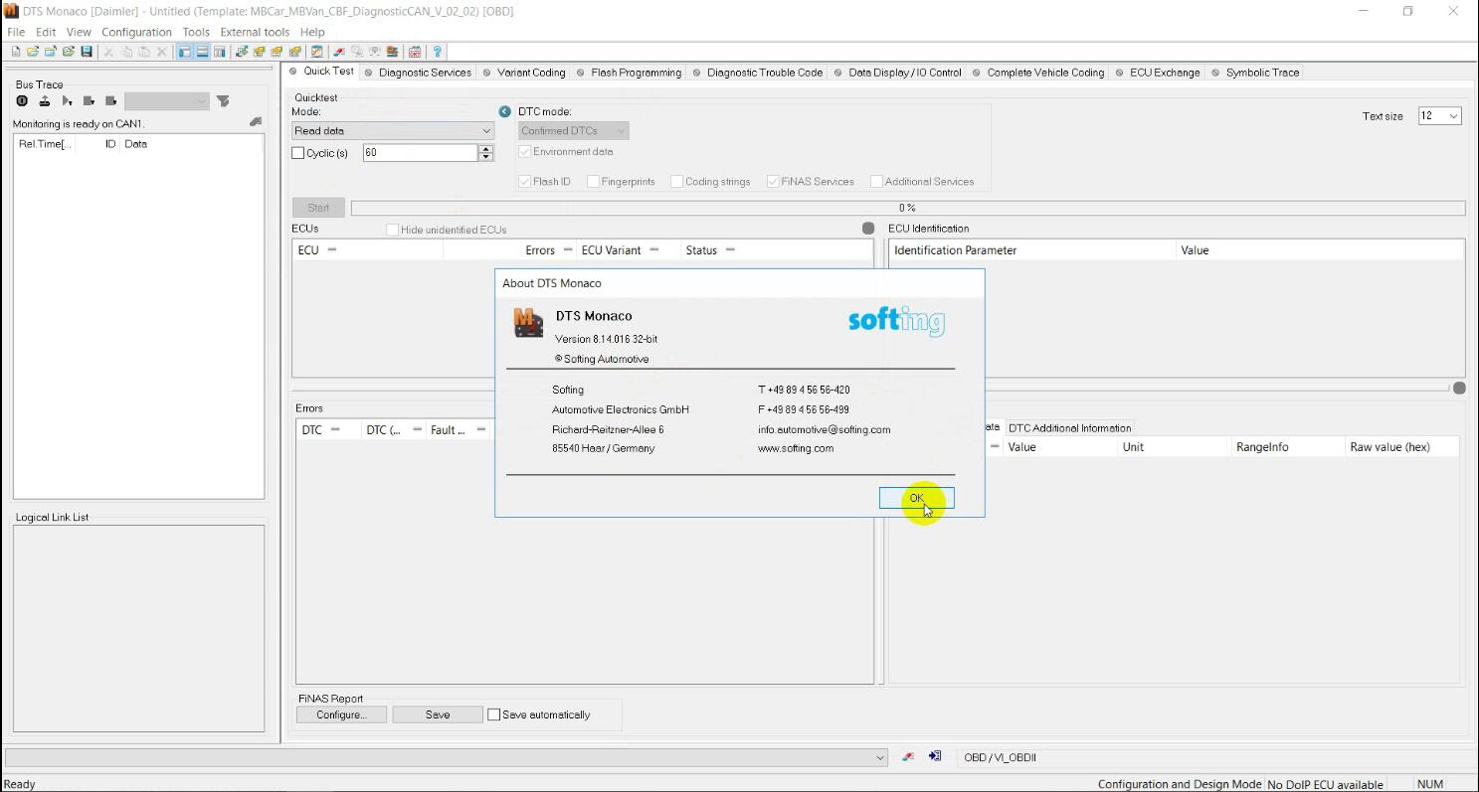The height and width of the screenshot is (792, 1479).
Task: Click the column layout toolbar icon
Action: pyautogui.click(x=220, y=52)
